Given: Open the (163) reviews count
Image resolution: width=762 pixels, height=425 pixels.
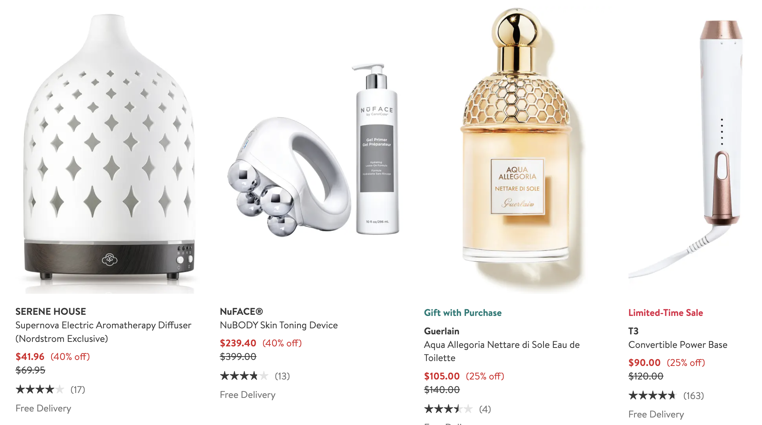Looking at the screenshot, I should point(694,396).
